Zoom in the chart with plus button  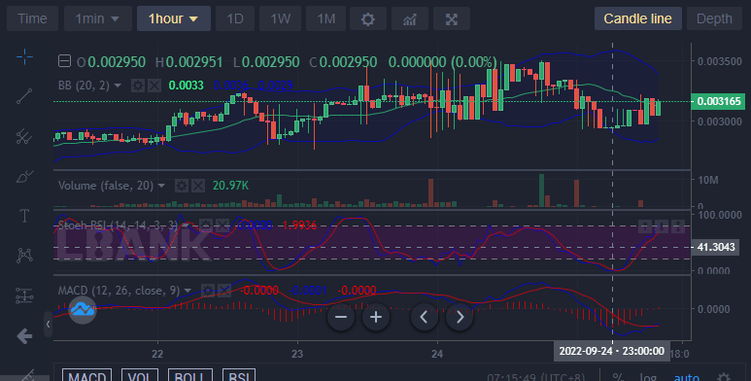[376, 317]
